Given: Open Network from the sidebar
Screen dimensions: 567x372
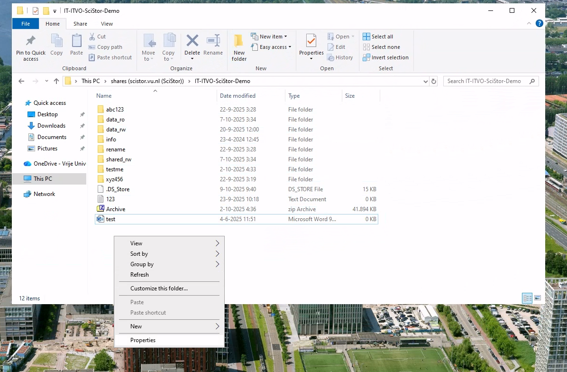Looking at the screenshot, I should tap(45, 194).
